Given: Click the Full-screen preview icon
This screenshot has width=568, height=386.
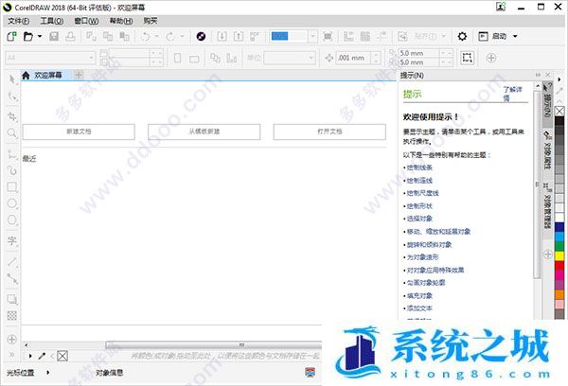Looking at the screenshot, I should point(328,36).
